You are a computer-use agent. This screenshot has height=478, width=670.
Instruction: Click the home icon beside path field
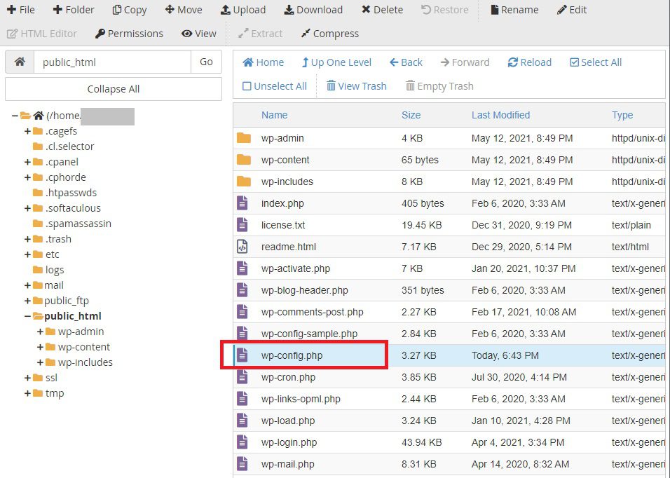tap(20, 62)
